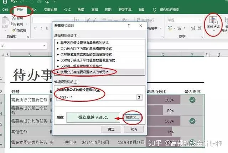Switch to the Review (审阅) tab
This screenshot has height=153, width=228.
(94, 10)
